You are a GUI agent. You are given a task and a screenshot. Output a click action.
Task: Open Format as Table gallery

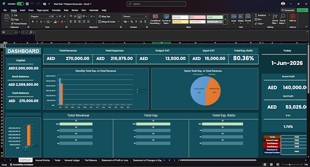[166, 19]
